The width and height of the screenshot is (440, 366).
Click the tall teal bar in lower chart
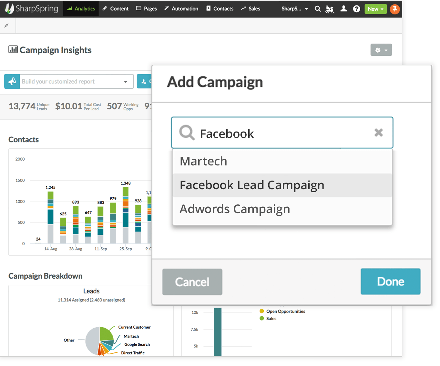[218, 332]
